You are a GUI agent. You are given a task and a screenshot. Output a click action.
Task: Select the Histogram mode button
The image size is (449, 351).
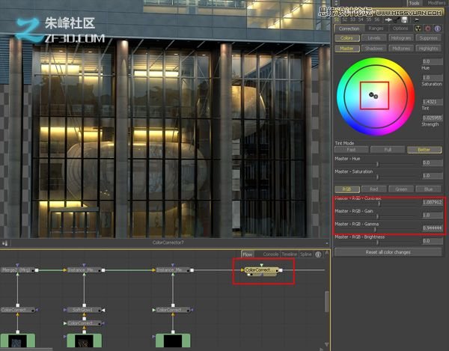[x=401, y=38]
